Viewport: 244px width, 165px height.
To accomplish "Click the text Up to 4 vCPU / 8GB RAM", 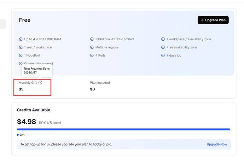I will pyautogui.click(x=42, y=39).
